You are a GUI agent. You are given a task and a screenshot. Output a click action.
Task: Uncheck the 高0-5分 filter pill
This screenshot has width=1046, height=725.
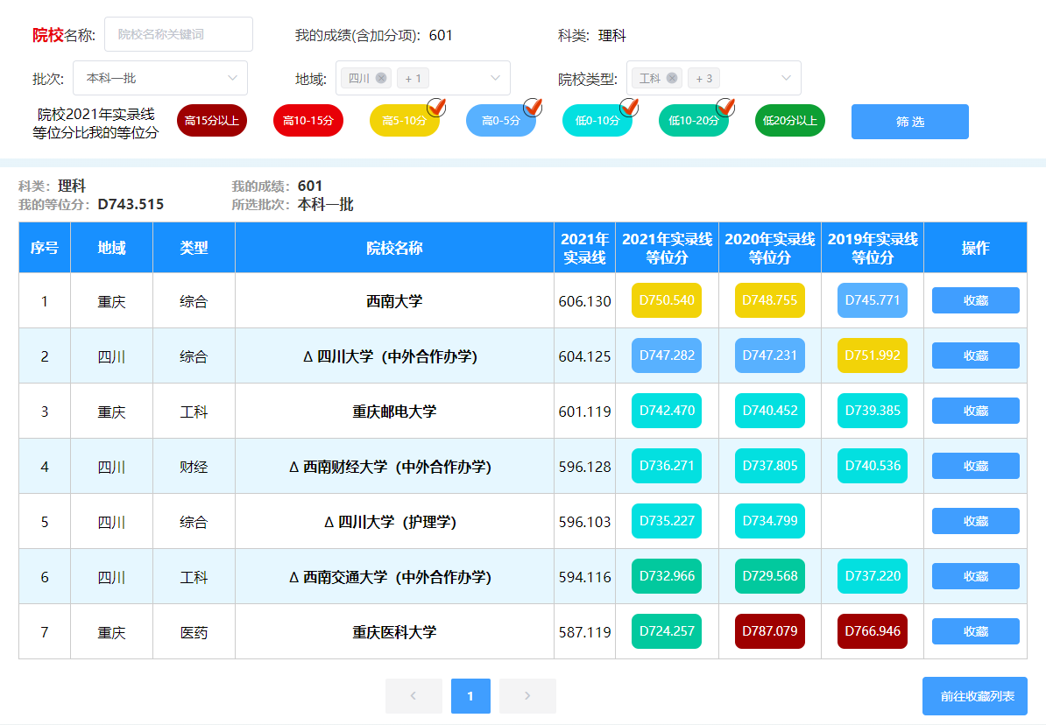tap(501, 121)
